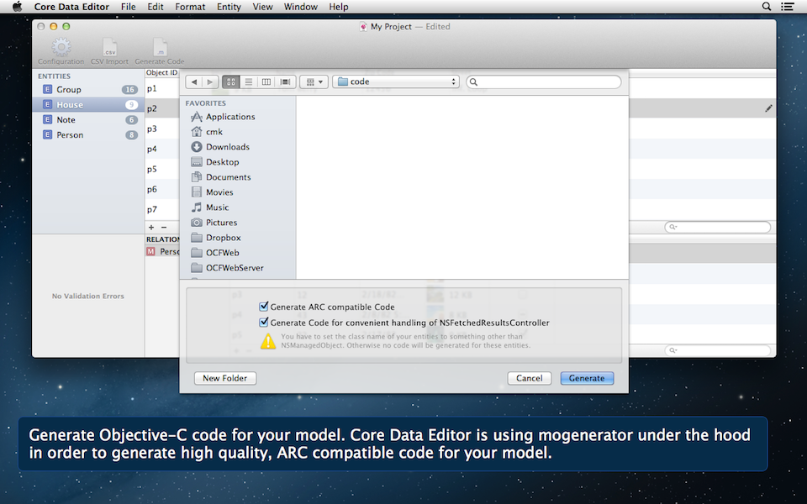Viewport: 807px width, 504px height.
Task: Select OCFWeb folder in sidebar
Action: 215,253
